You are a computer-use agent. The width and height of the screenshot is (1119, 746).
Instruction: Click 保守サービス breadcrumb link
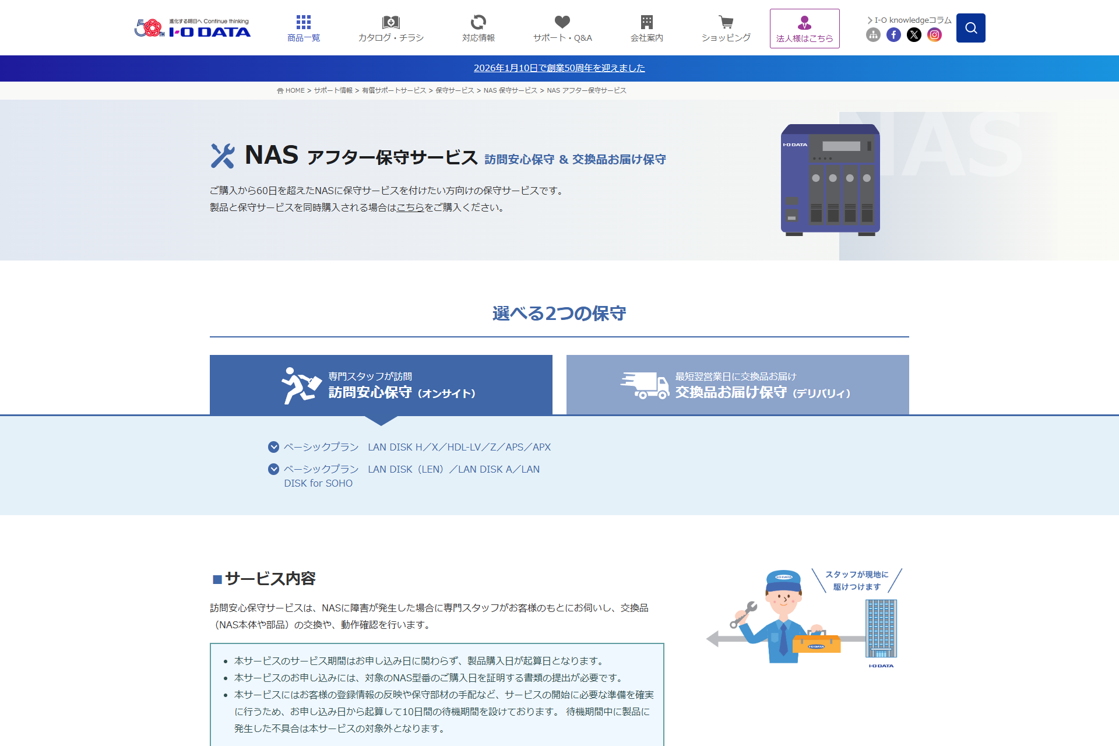point(455,91)
